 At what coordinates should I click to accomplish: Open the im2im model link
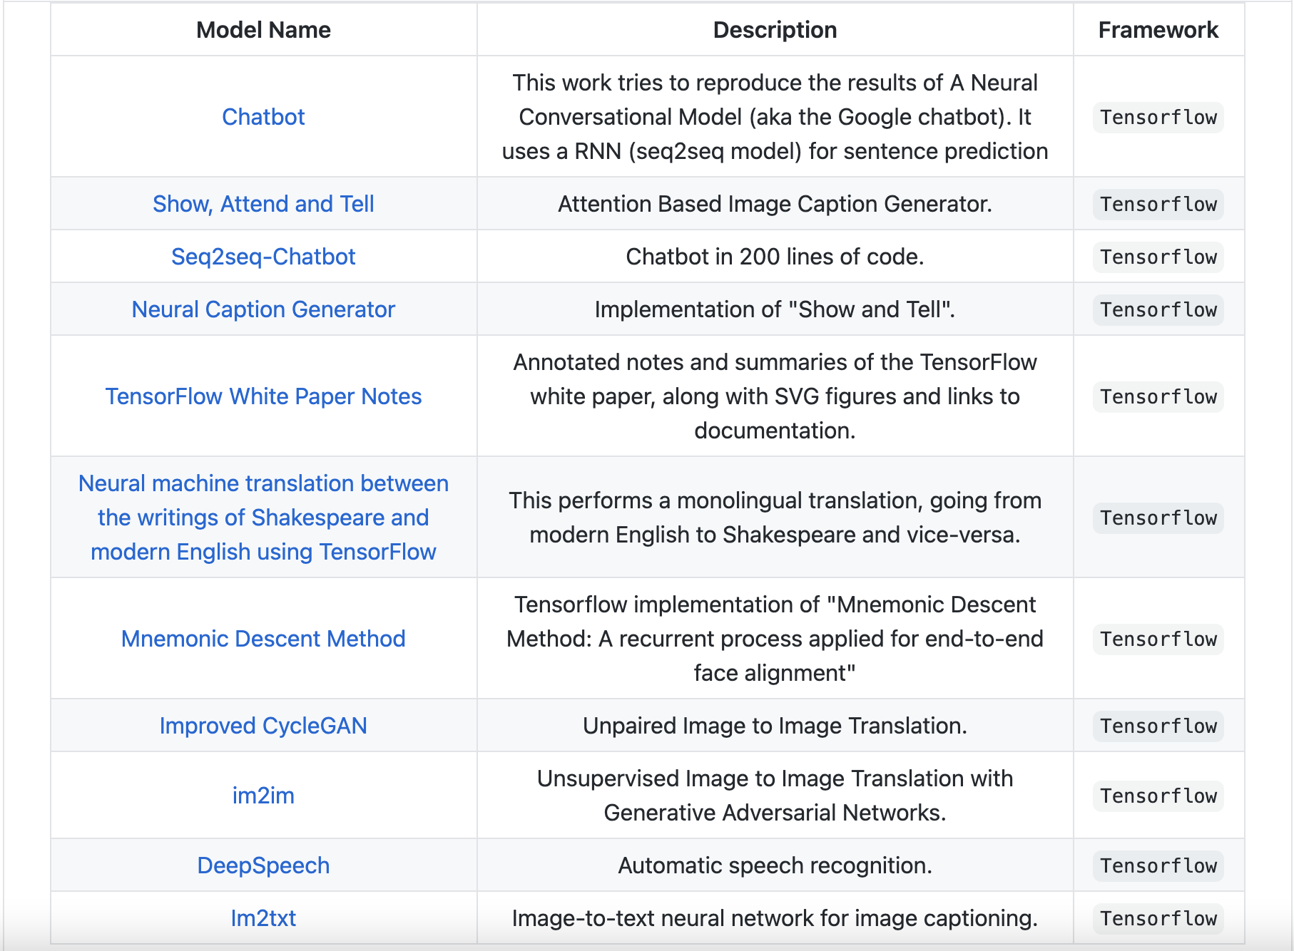263,796
